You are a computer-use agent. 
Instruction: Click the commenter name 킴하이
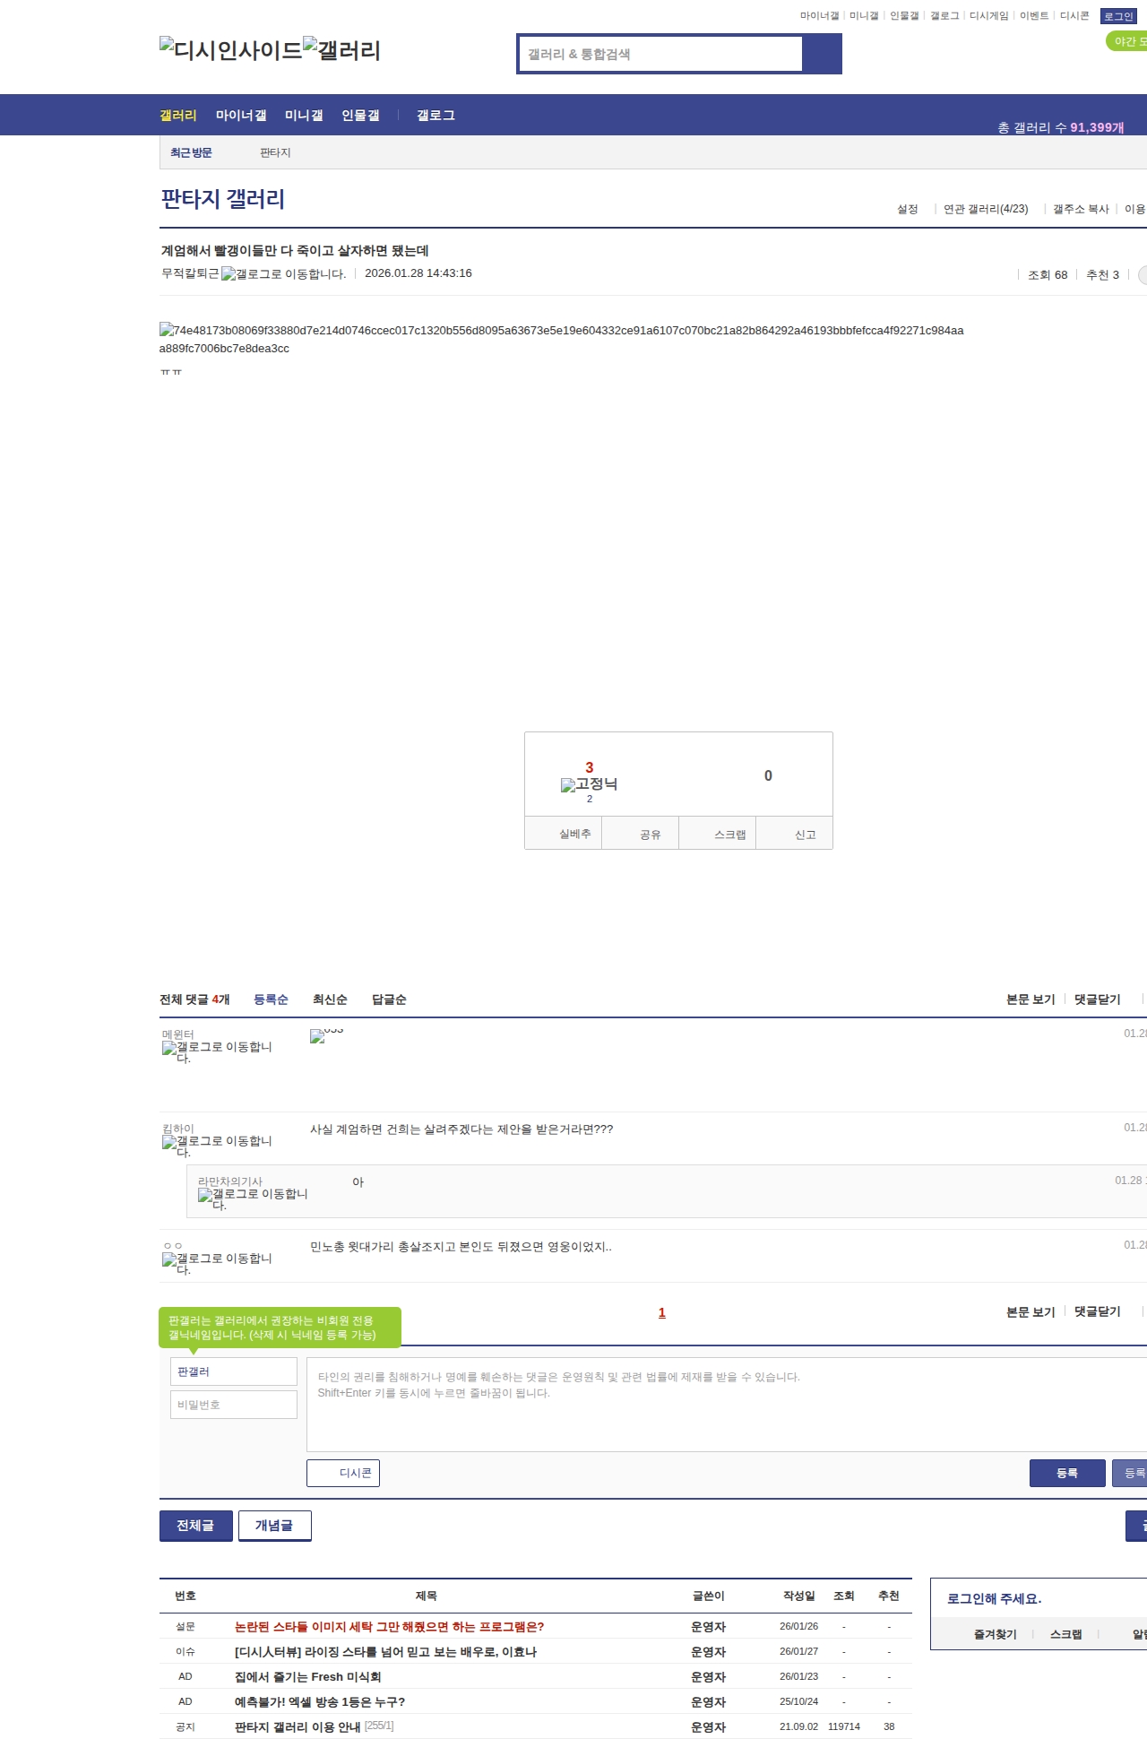point(177,1129)
